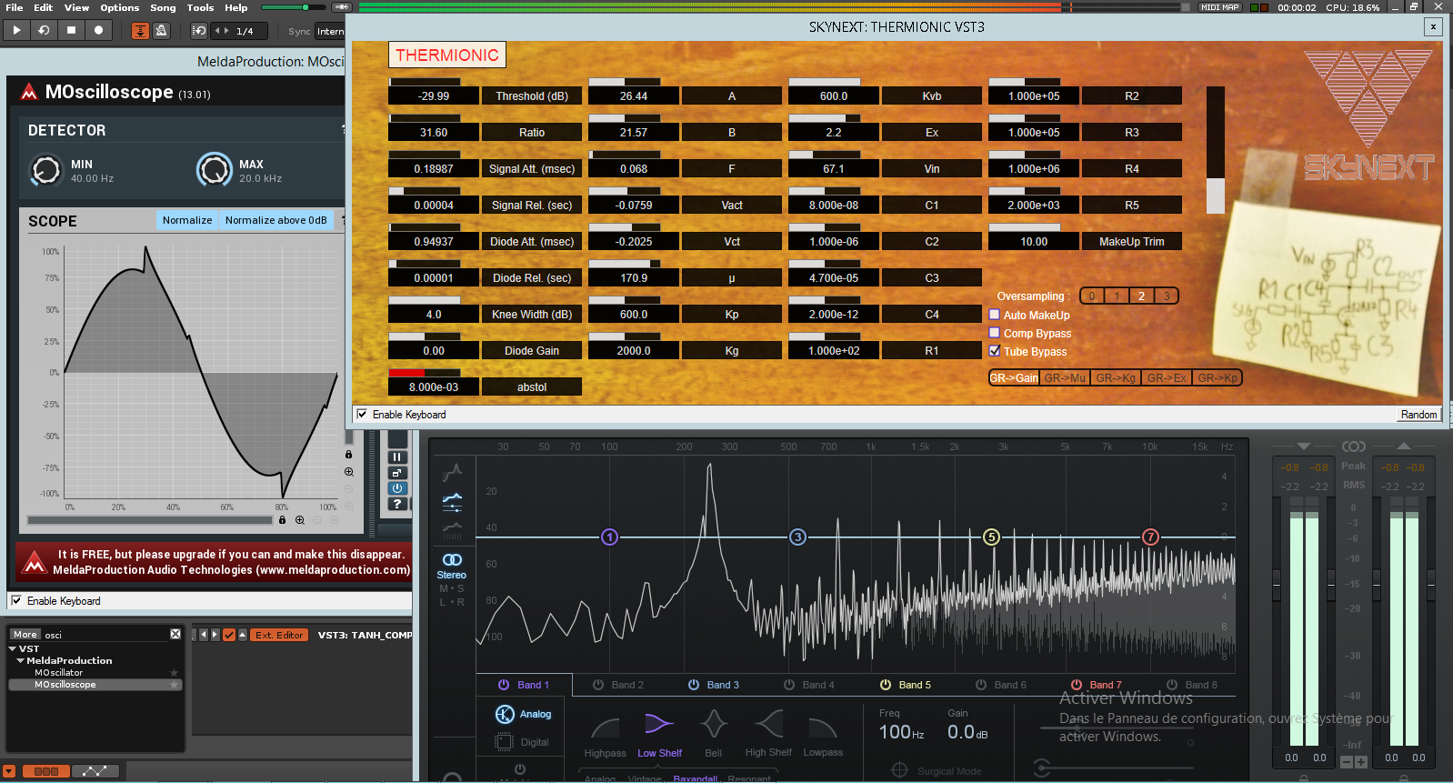Viewport: 1453px width, 783px height.
Task: Click the MOscilloscope help question mark
Action: pyautogui.click(x=397, y=504)
